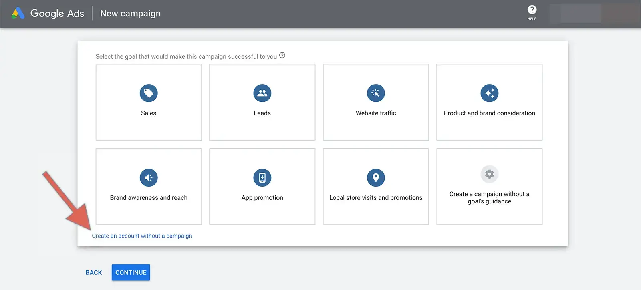Screen dimensions: 641x290
Task: Click the Brand awareness megaphone icon
Action: point(149,178)
